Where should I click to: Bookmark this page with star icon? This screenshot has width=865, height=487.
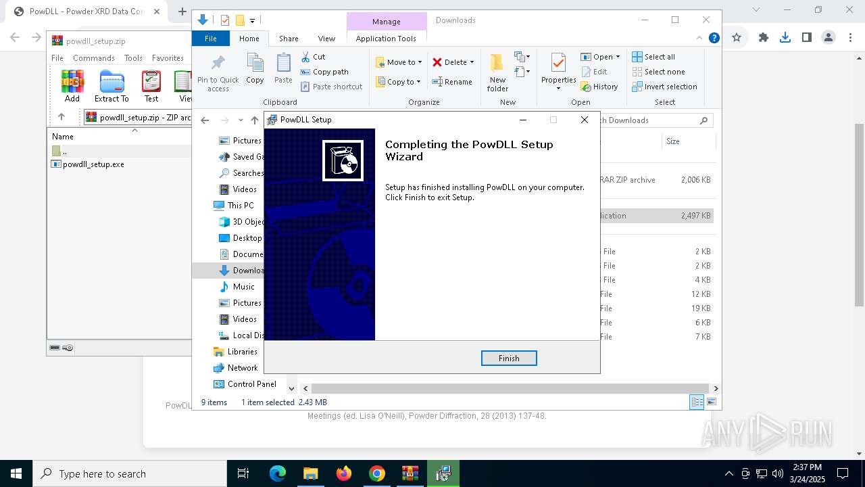click(x=737, y=37)
